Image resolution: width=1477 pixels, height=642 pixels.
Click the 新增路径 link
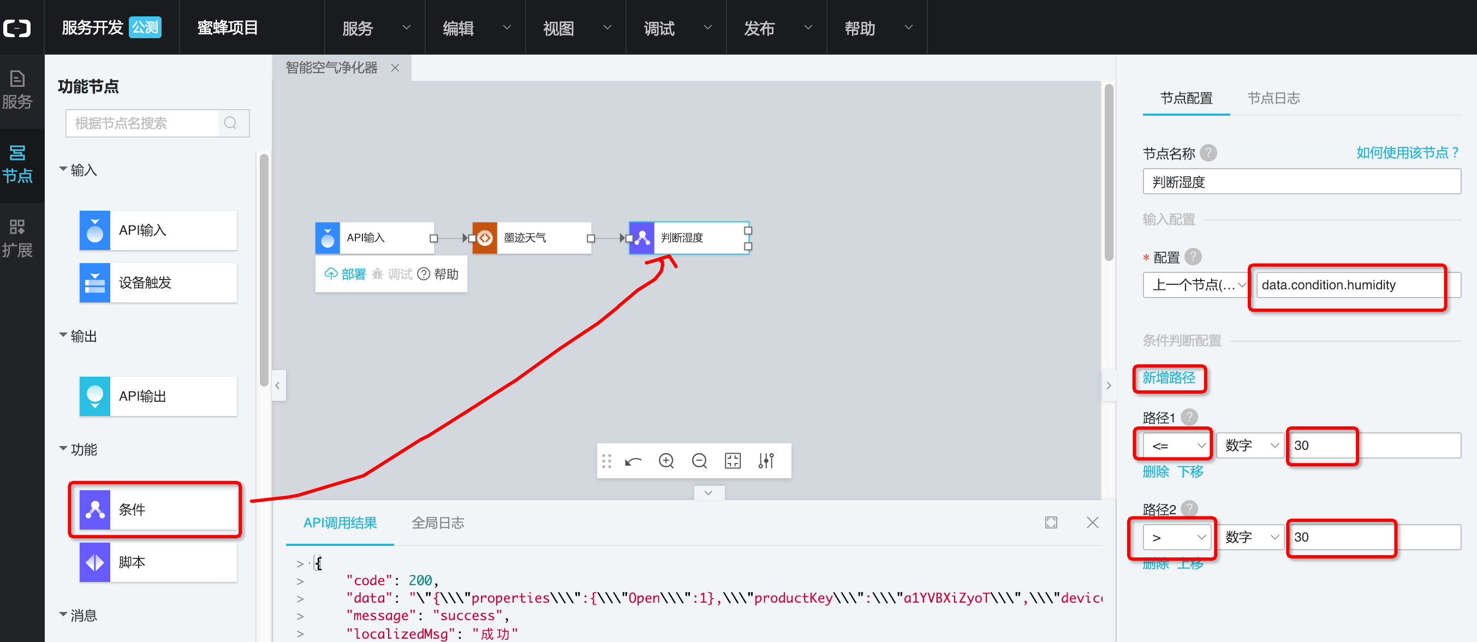(x=1169, y=378)
